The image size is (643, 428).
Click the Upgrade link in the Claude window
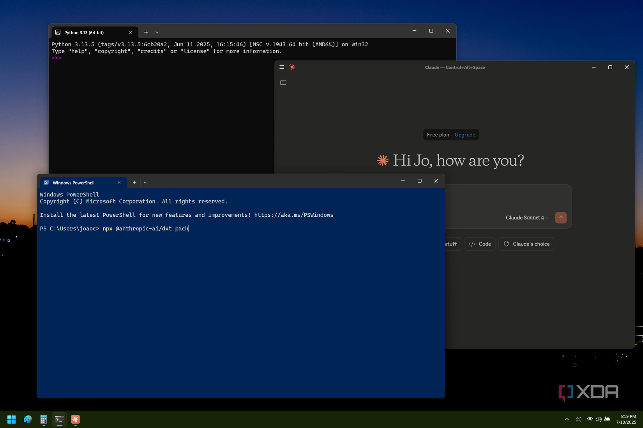pos(465,134)
